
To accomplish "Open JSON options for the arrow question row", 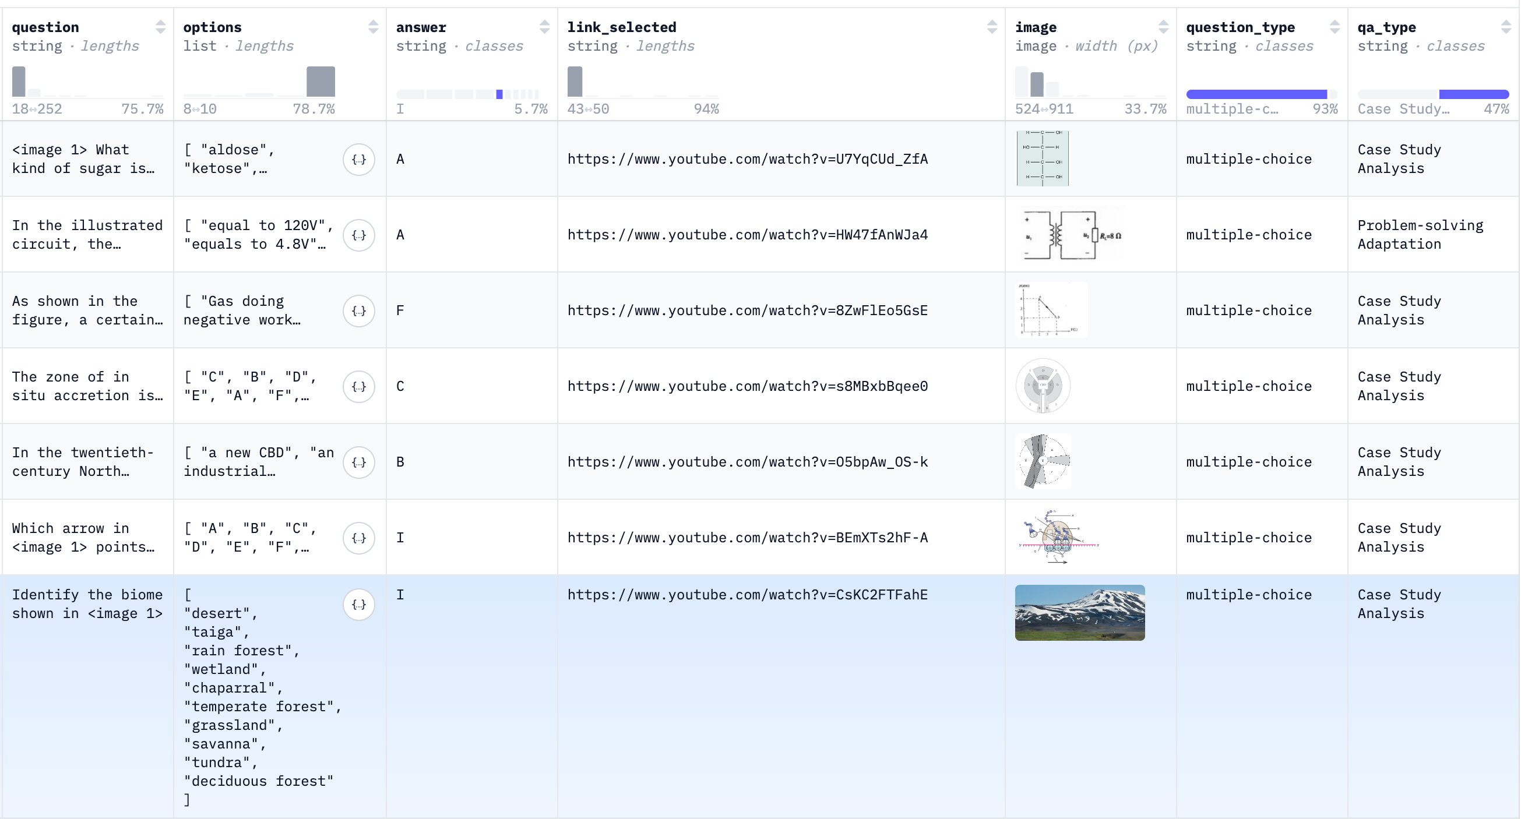I will coord(359,538).
